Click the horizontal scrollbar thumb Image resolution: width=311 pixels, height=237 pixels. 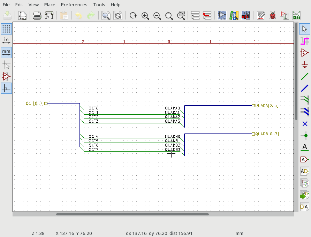pos(132,214)
